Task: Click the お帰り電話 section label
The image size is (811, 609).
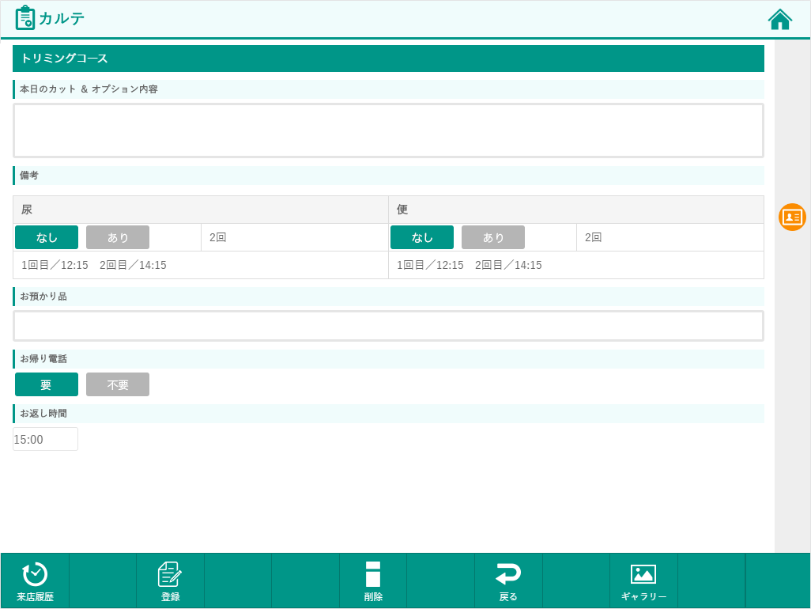Action: (x=388, y=359)
